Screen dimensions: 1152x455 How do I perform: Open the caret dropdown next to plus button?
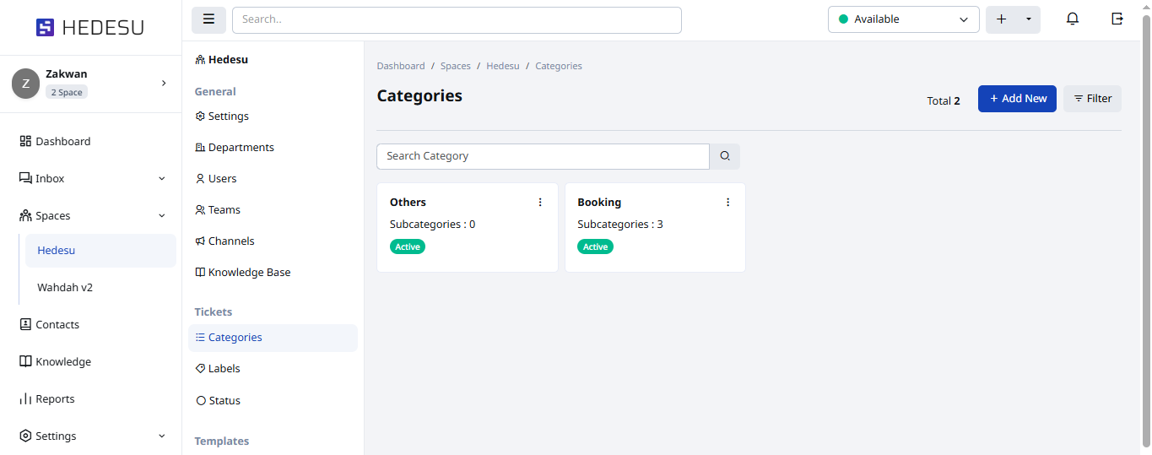point(1028,19)
